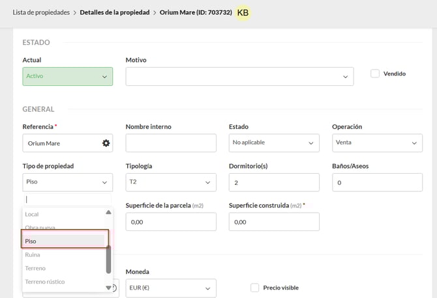Open the Actual status dropdown
Image resolution: width=437 pixels, height=298 pixels.
point(67,77)
